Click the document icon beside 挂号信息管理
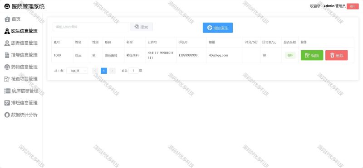 pos(7,55)
